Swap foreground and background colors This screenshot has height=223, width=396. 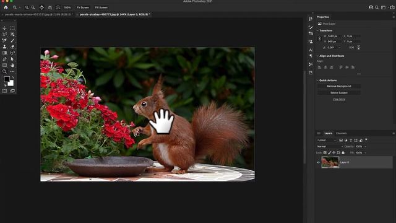pos(12,77)
